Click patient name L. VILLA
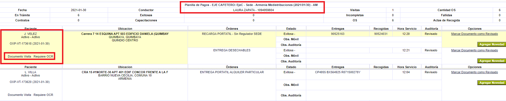The width and height of the screenshot is (506, 101). click(31, 72)
